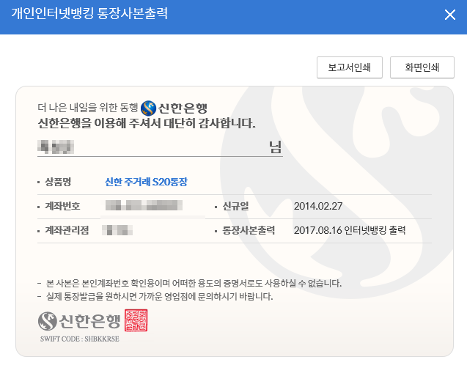467x387 pixels.
Task: Select the note starting 본 사본은 본인계좌번호 확인용이며
Action: click(194, 283)
